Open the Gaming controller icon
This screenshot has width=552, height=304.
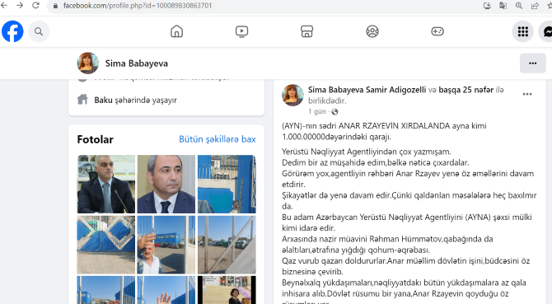click(x=437, y=31)
